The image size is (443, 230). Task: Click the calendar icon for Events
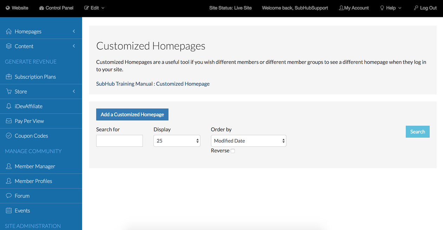9,210
